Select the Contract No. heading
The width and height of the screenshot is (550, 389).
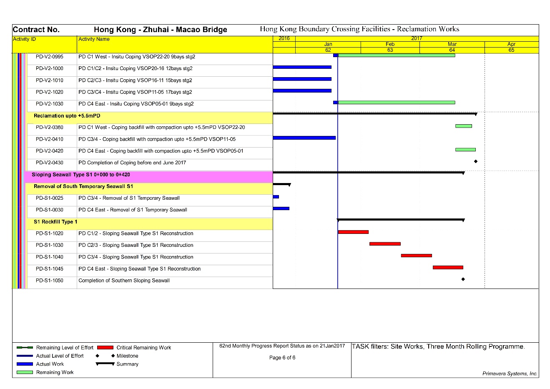[36, 30]
